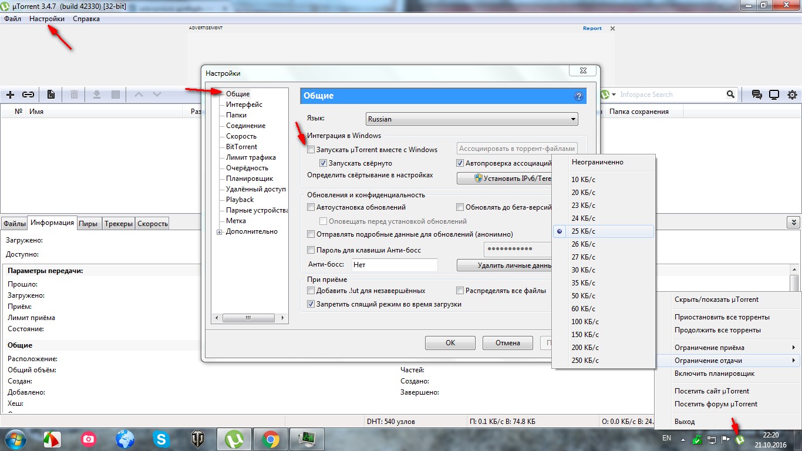Toggle Автопроверка ассоциаций checkbox
802x451 pixels.
point(460,163)
